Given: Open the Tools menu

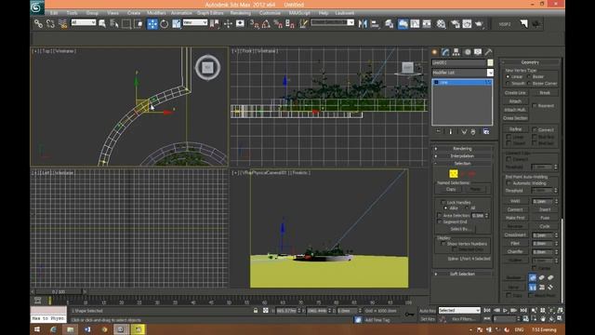Looking at the screenshot, I should [x=73, y=13].
